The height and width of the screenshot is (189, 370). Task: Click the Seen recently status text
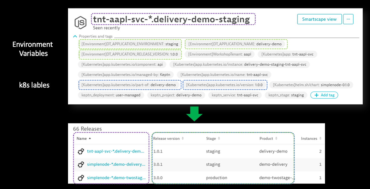(106, 28)
